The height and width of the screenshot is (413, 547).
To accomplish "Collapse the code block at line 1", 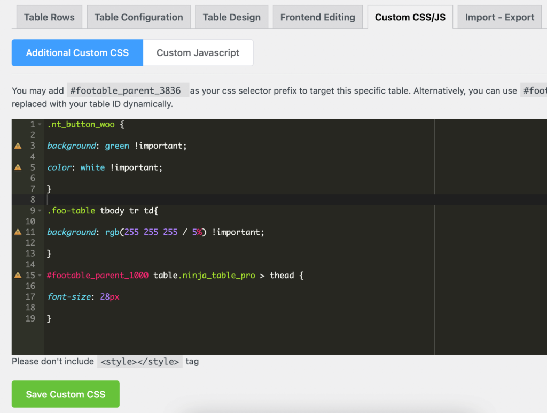I will 40,125.
